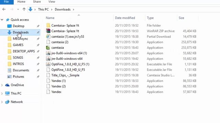Select the camtasia (2) application file icon
The image size is (220, 123).
click(x=48, y=42)
